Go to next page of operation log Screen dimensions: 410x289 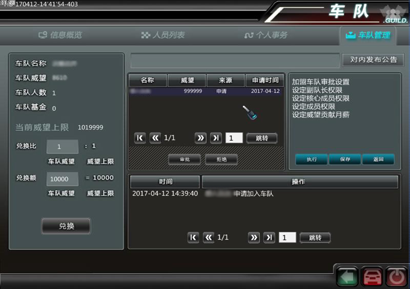coord(254,237)
